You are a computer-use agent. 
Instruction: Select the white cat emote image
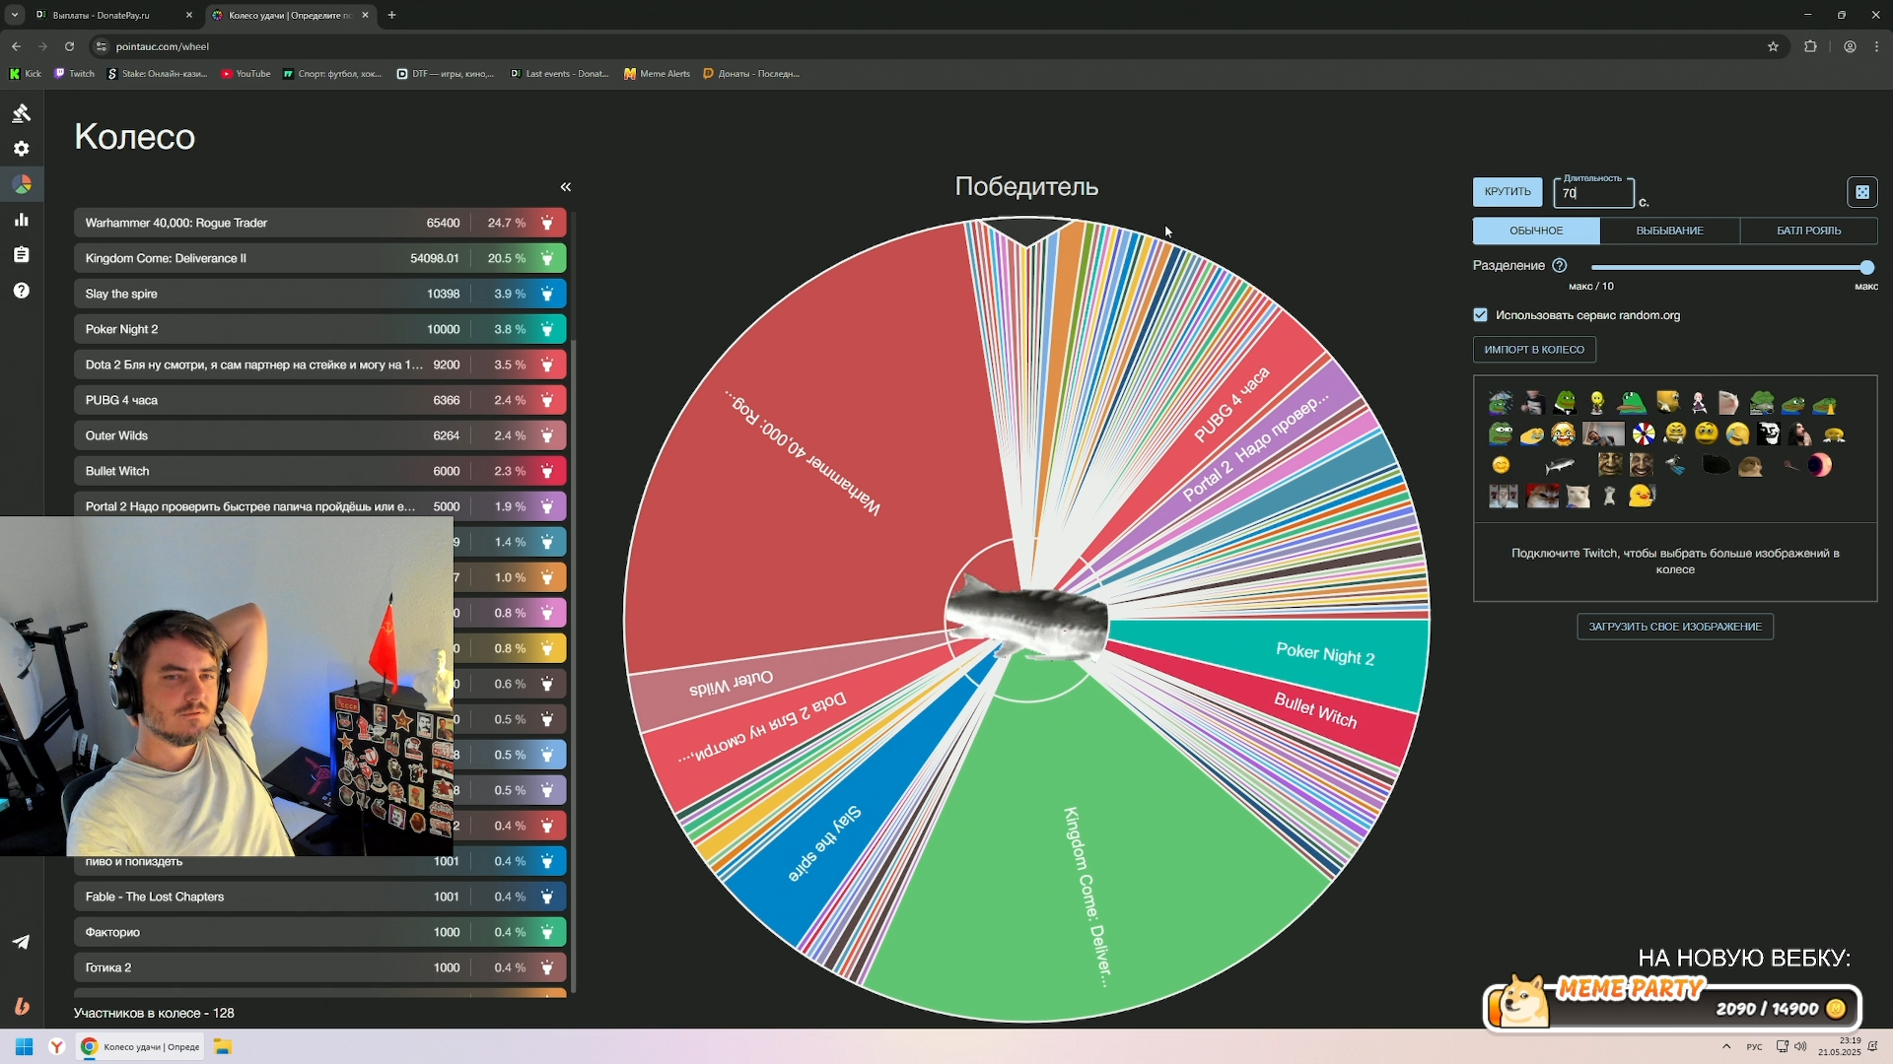pyautogui.click(x=1578, y=496)
